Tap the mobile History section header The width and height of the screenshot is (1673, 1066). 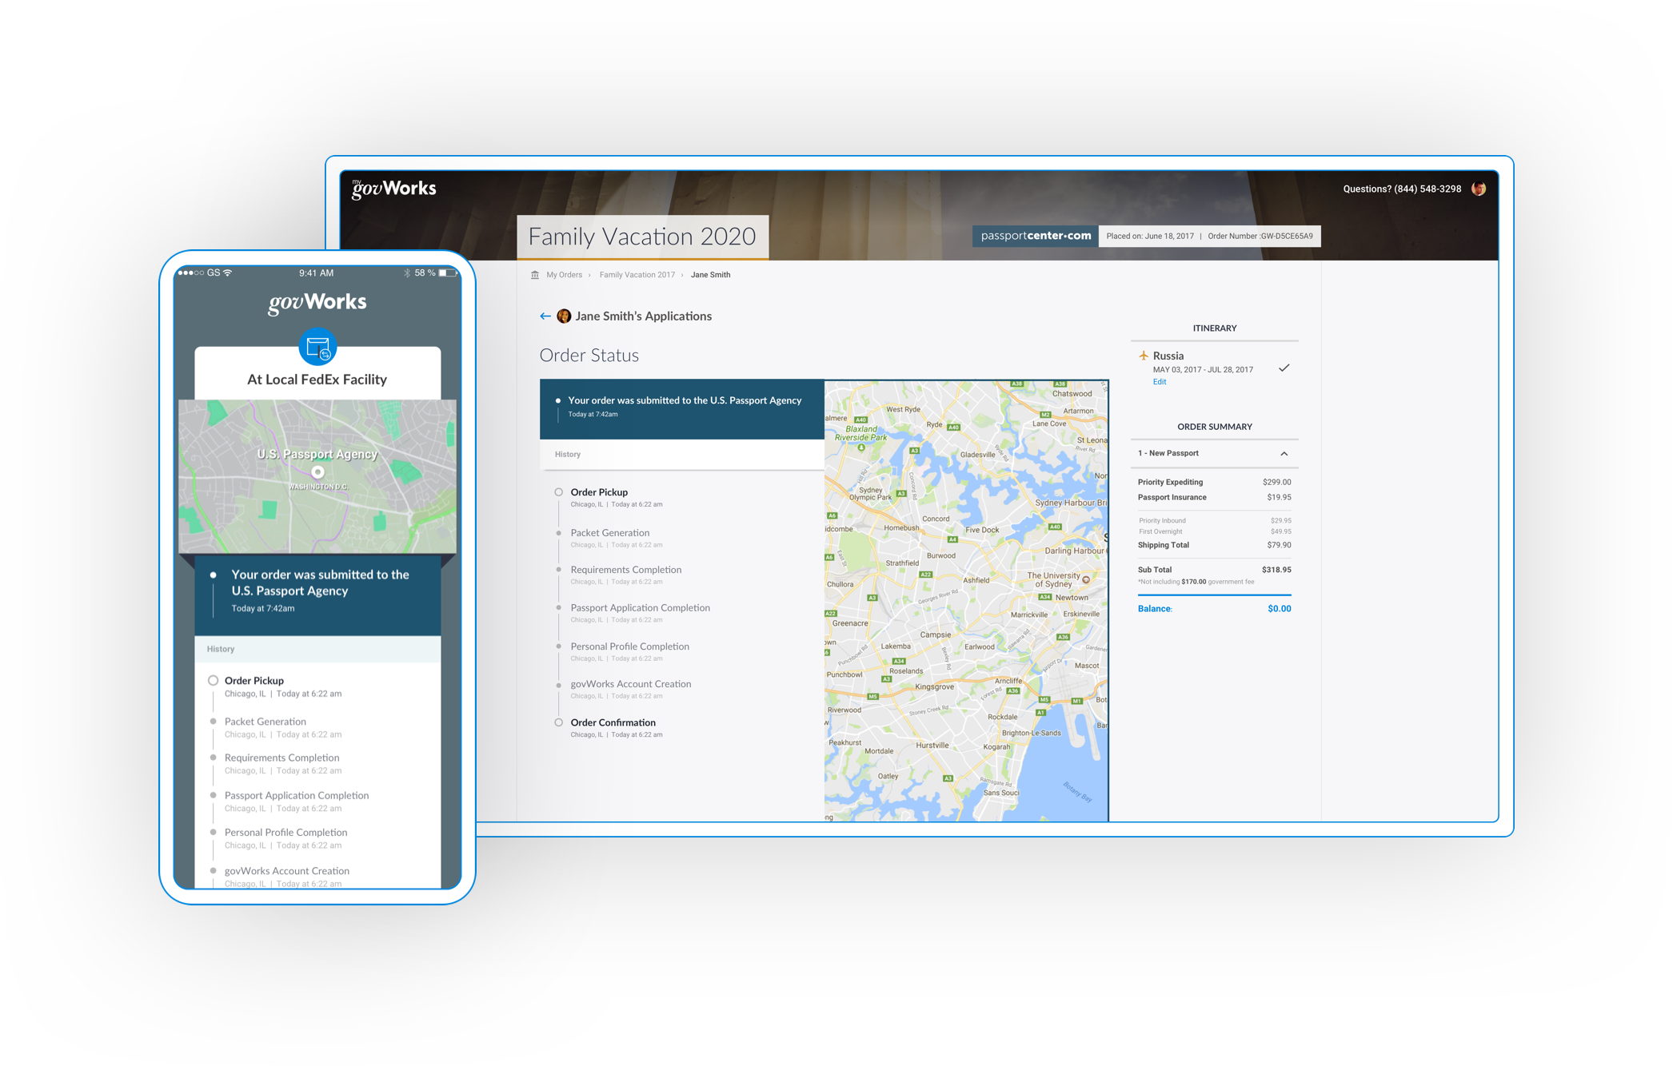[221, 649]
